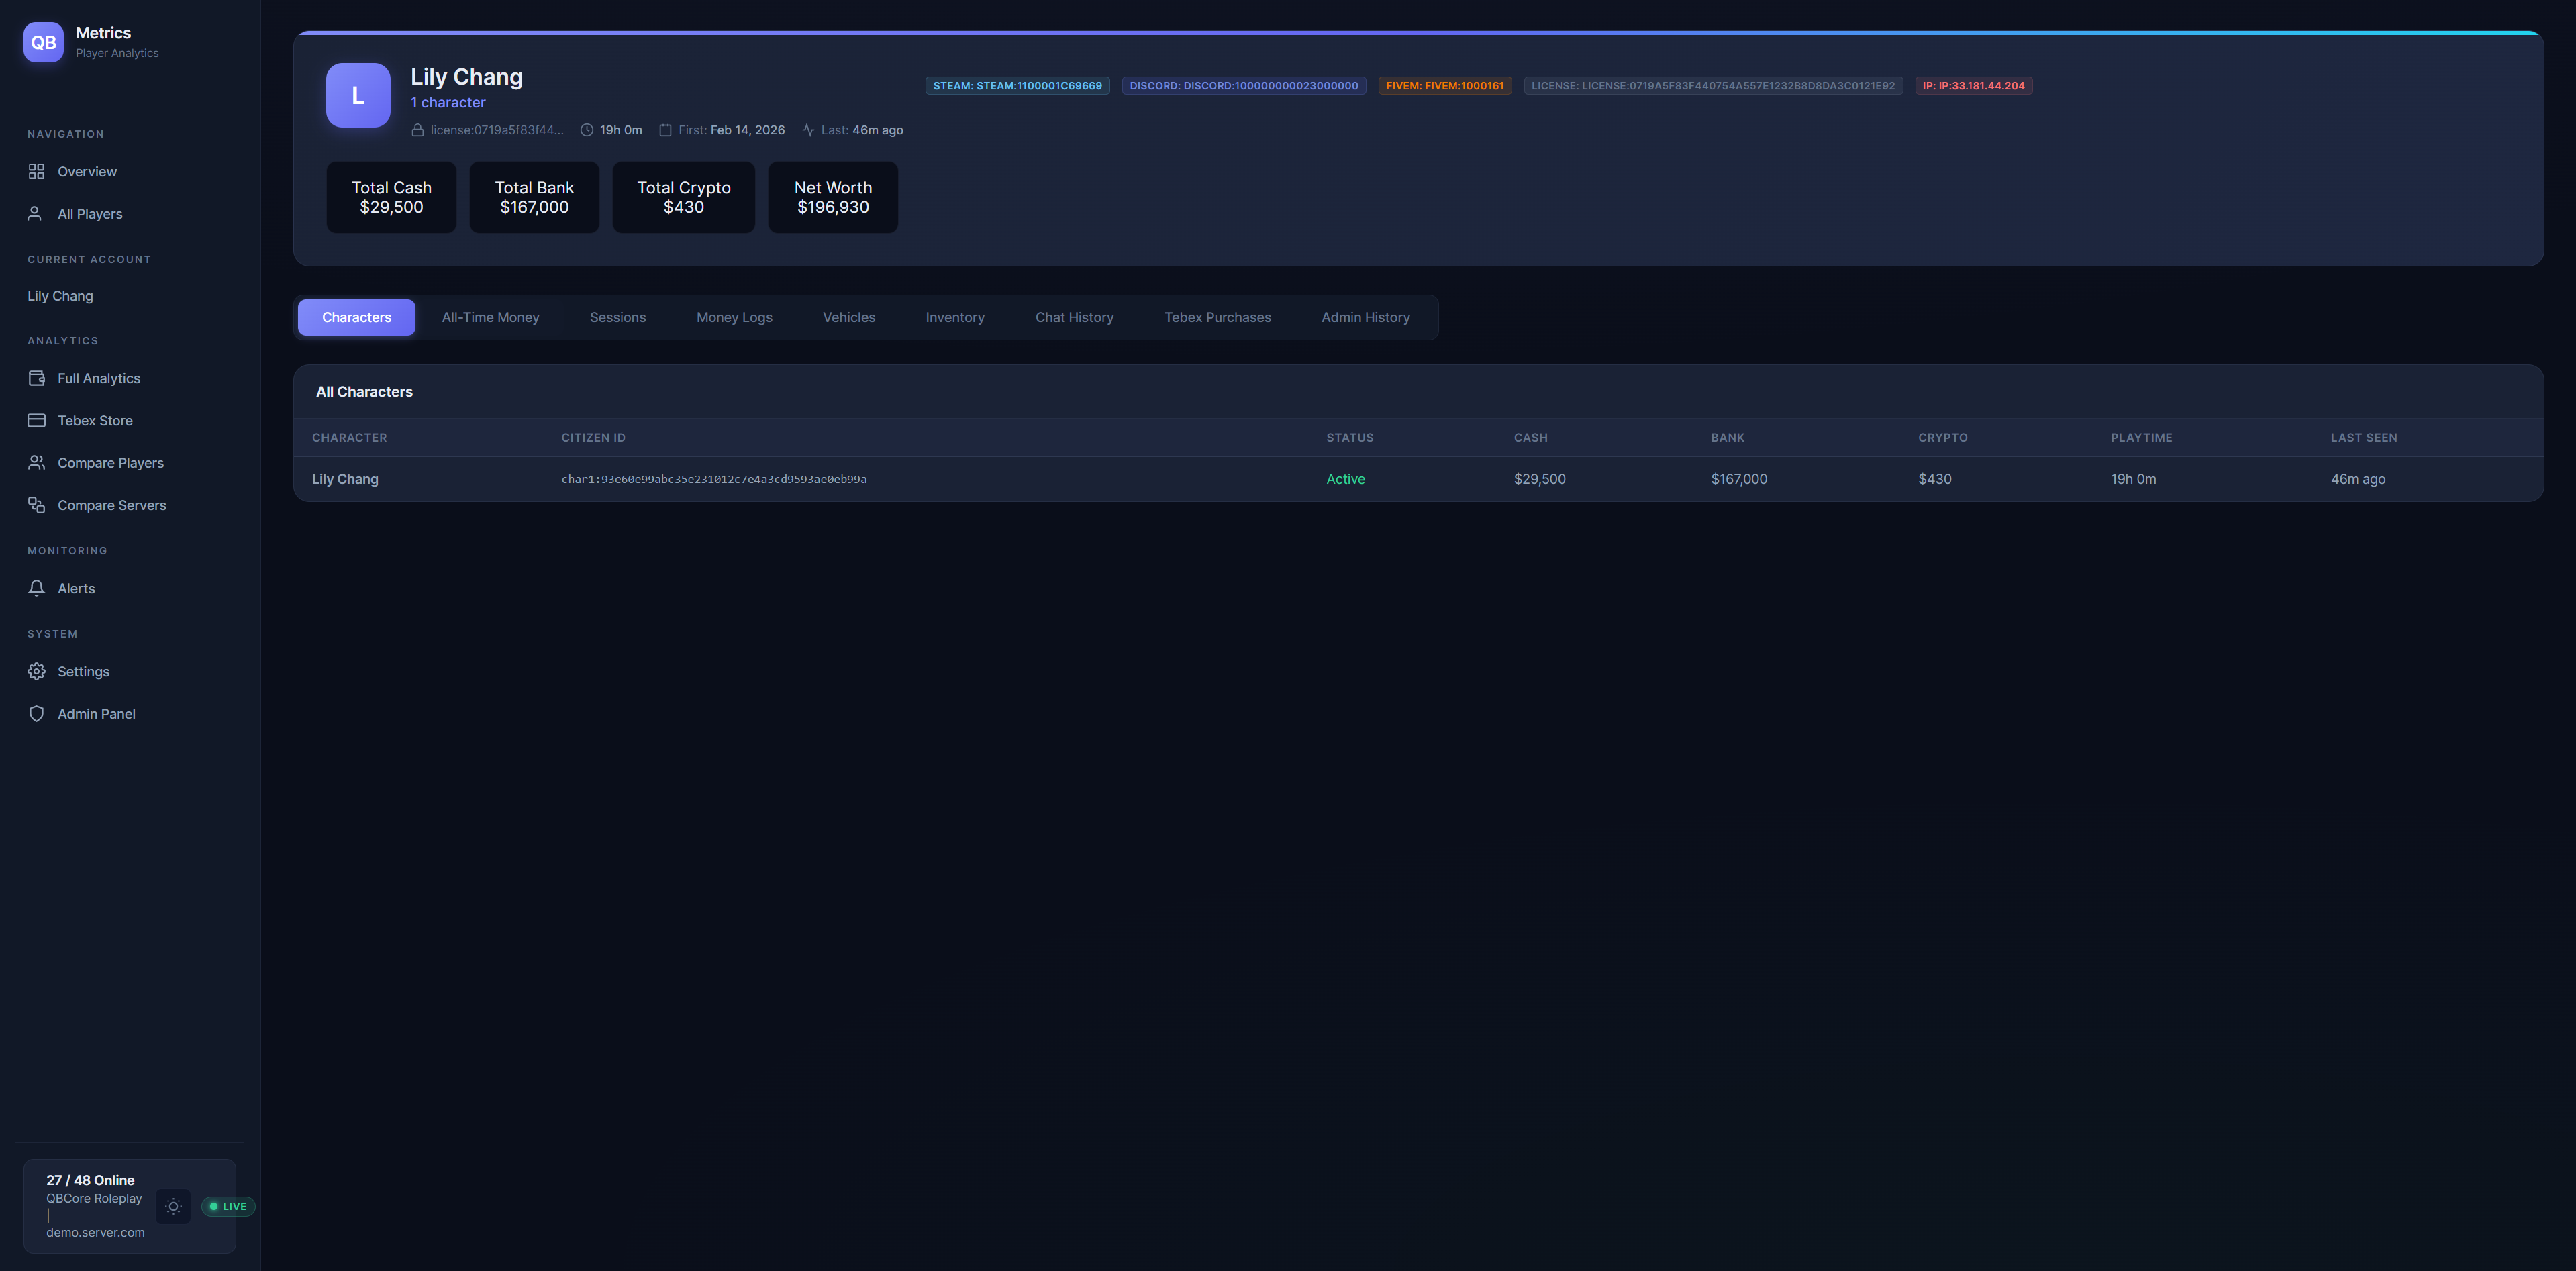Click the Lily Chang character table row
Image resolution: width=2576 pixels, height=1271 pixels.
[x=345, y=479]
